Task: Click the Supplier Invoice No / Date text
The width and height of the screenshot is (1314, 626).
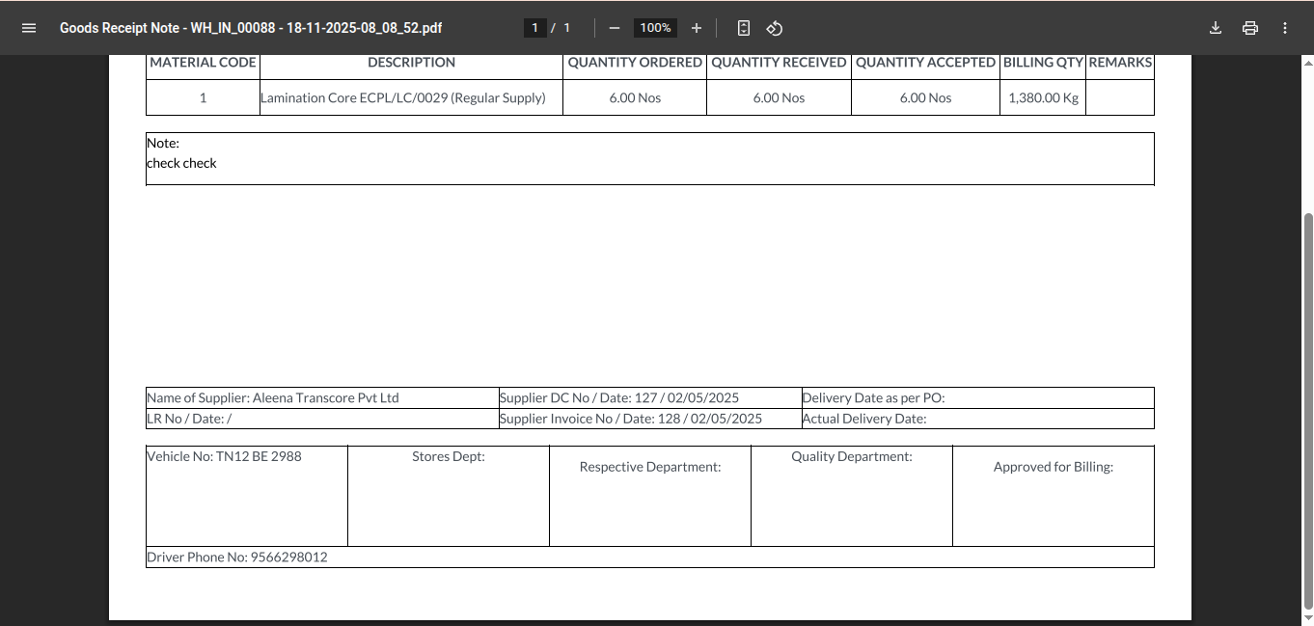Action: [x=631, y=419]
